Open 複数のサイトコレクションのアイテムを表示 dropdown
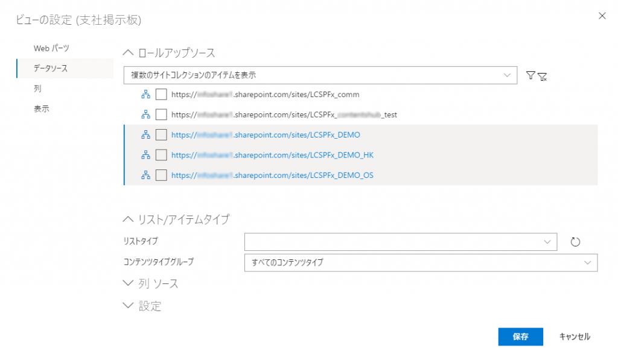 (x=319, y=75)
